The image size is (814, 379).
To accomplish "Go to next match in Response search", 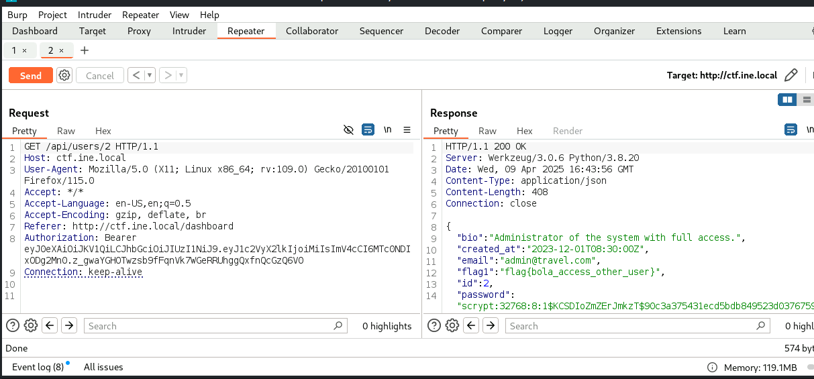I will [491, 326].
